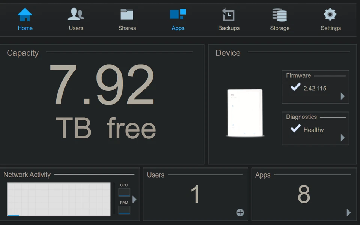Screen dimensions: 360x225
Task: Open the Settings gear icon
Action: click(330, 15)
